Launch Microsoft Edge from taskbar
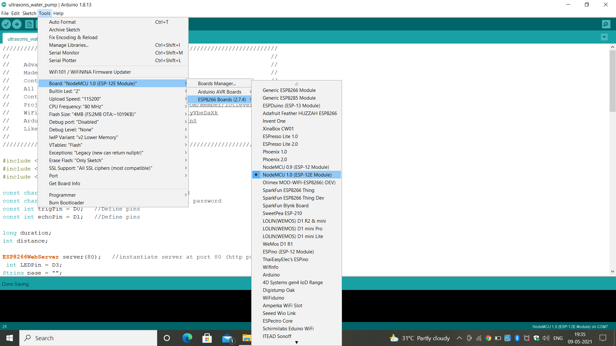Viewport: 616px width, 346px height. [187, 338]
